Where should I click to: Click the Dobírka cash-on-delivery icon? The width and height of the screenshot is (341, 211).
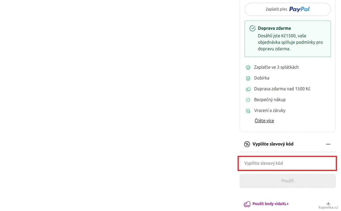pos(248,78)
